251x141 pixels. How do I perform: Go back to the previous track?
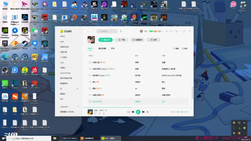pos(133,112)
